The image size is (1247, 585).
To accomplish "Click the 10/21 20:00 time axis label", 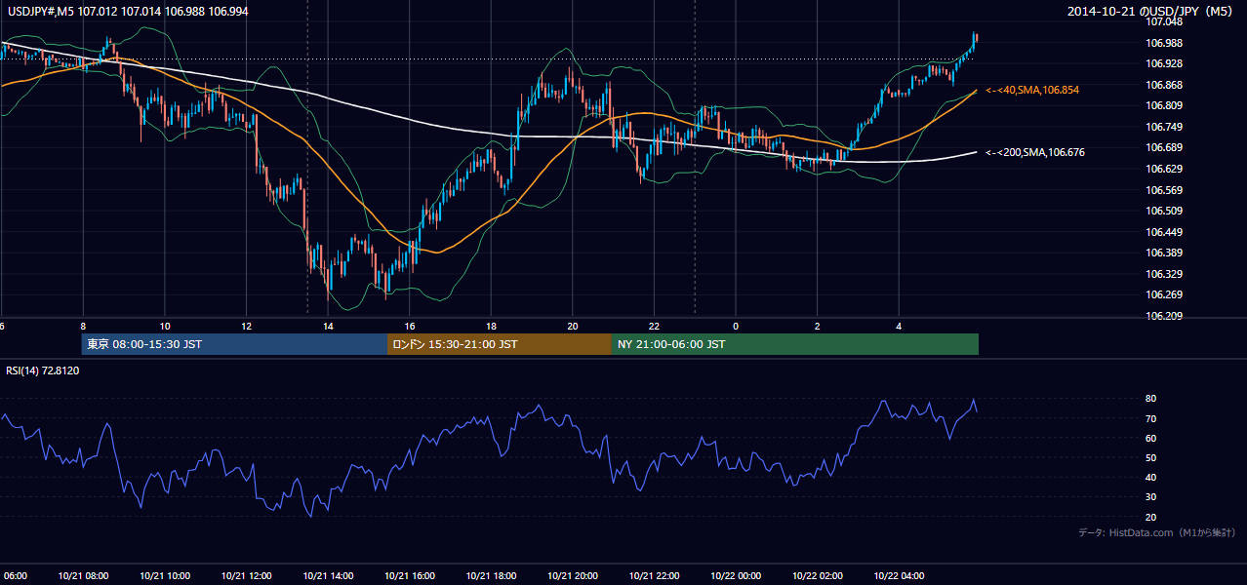I will tap(573, 576).
